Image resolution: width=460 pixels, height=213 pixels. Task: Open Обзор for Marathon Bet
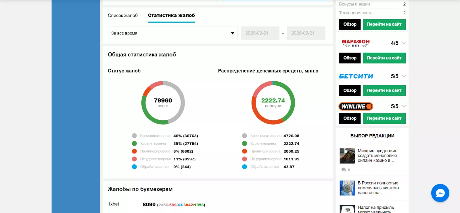[350, 58]
